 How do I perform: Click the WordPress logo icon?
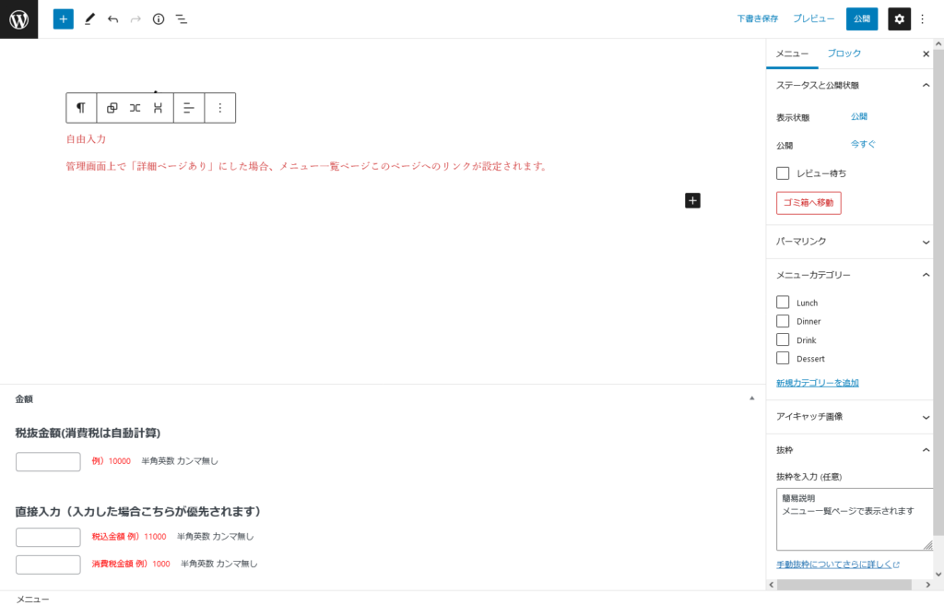pos(18,18)
